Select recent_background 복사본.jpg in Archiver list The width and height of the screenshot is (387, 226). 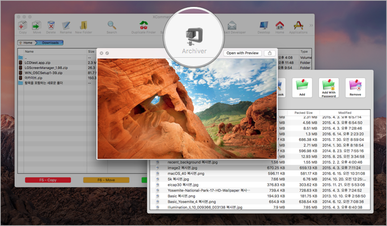click(x=193, y=162)
